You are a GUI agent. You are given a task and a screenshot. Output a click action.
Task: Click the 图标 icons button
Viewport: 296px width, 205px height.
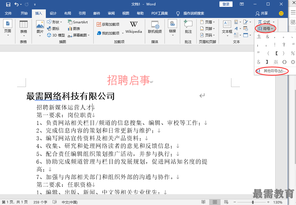pos(53,29)
